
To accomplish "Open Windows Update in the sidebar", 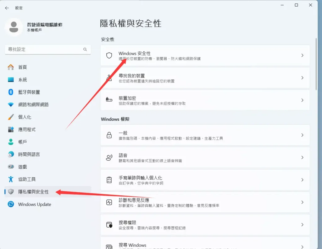I will (48, 204).
